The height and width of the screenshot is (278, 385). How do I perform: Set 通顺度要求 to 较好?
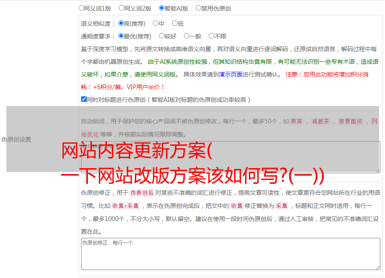click(x=161, y=36)
